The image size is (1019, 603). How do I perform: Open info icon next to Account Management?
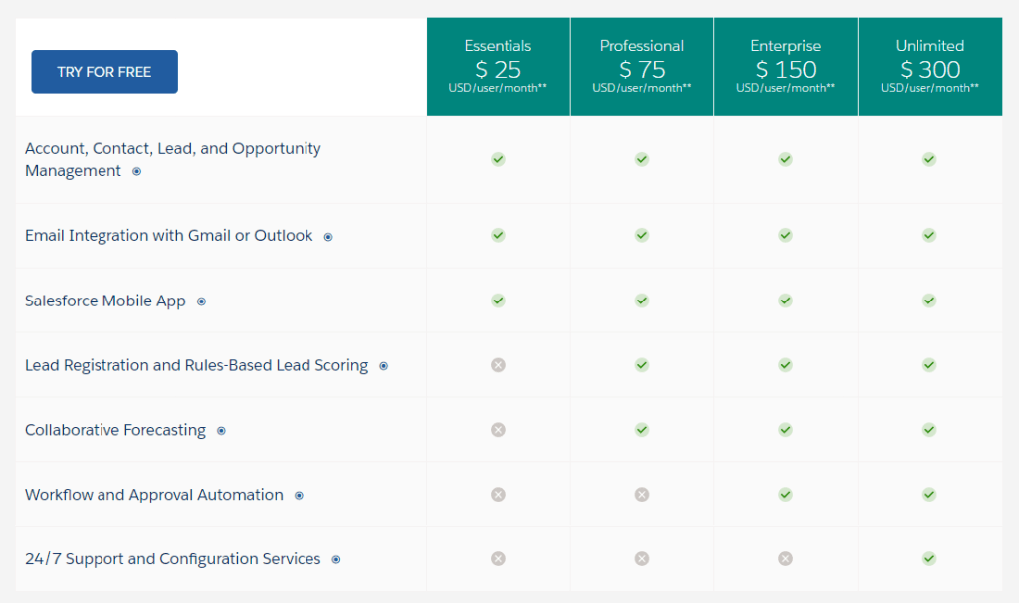pyautogui.click(x=137, y=171)
